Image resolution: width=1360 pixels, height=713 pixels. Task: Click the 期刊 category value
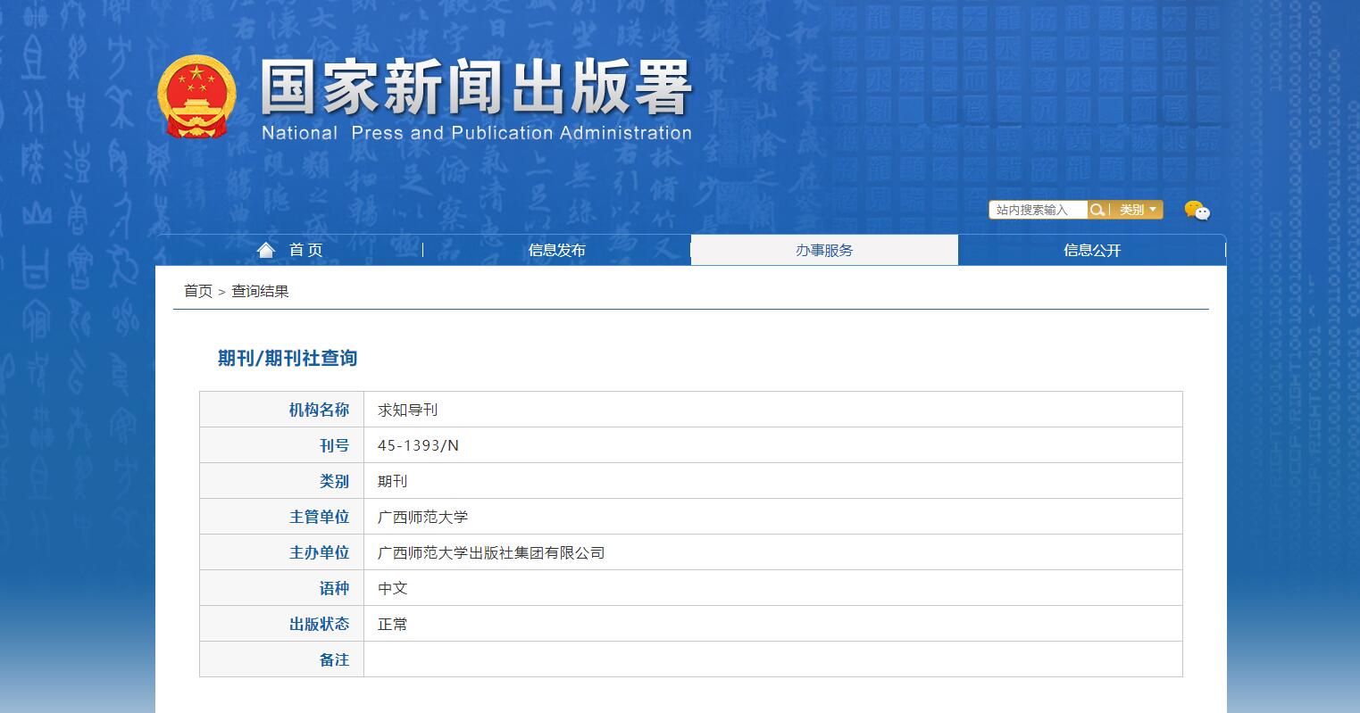(x=392, y=481)
